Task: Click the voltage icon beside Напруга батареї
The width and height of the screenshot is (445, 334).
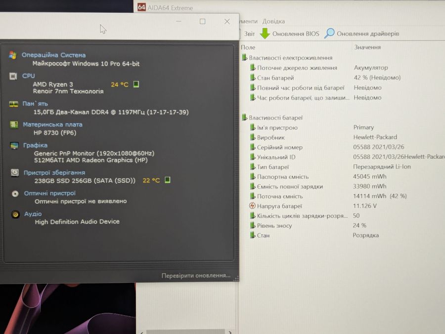Action: (252, 206)
